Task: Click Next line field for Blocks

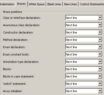Action: pyautogui.click(x=82, y=69)
